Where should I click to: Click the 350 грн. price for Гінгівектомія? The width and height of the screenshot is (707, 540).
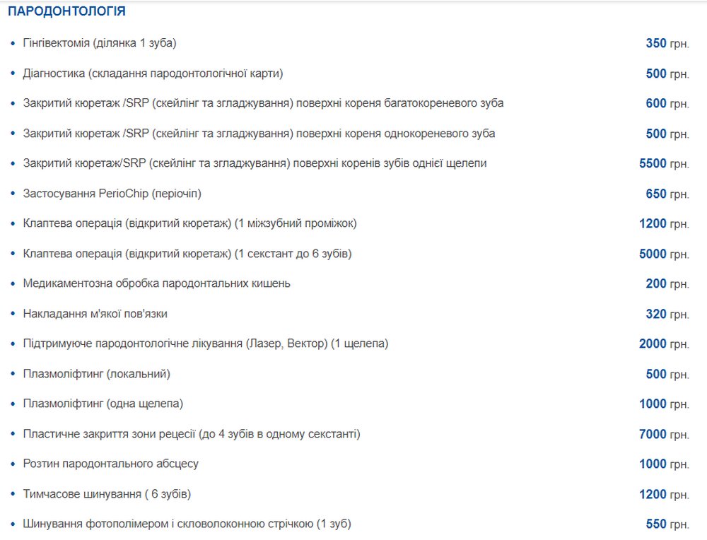667,44
